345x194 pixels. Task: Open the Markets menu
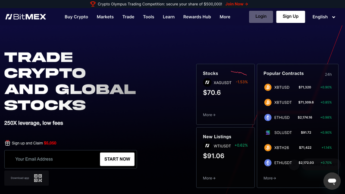tap(105, 17)
